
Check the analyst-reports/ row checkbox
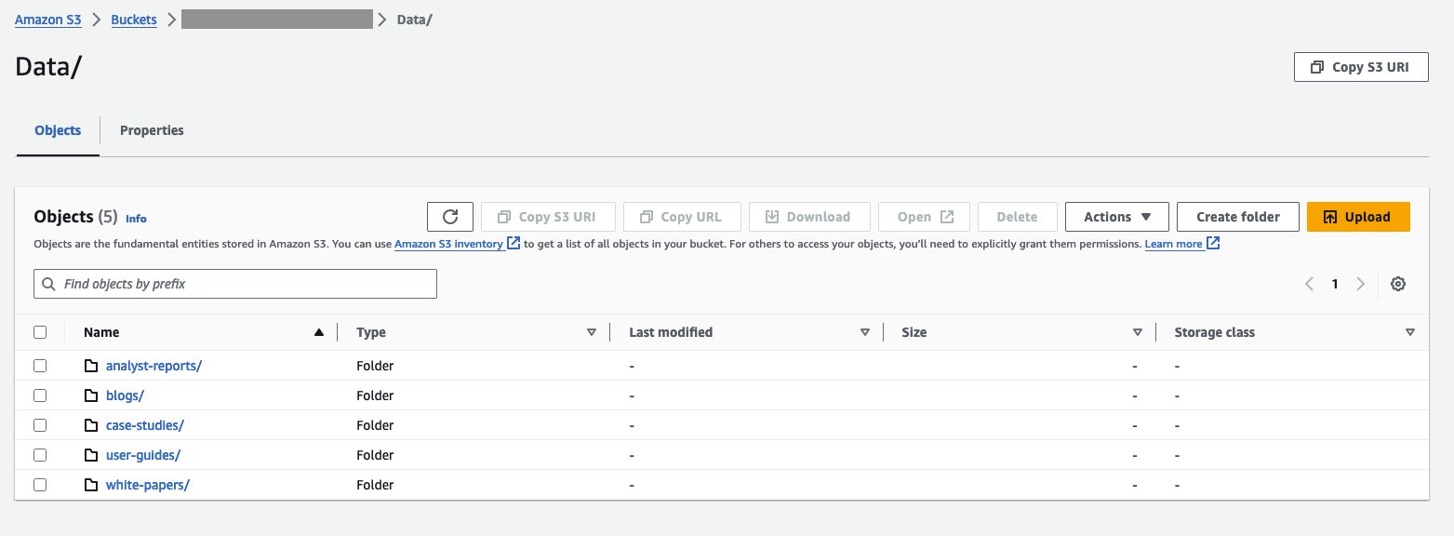pyautogui.click(x=40, y=366)
